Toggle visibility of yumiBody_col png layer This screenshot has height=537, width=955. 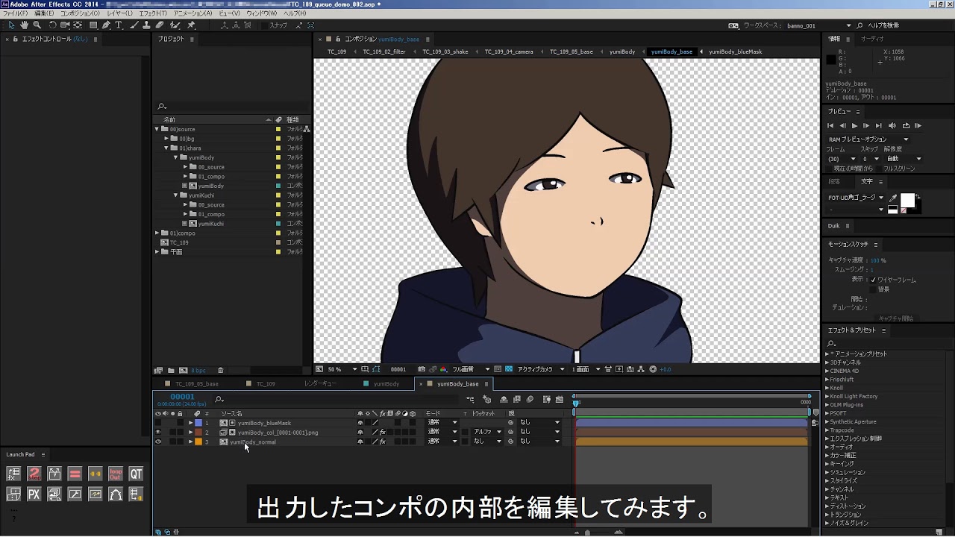[157, 432]
